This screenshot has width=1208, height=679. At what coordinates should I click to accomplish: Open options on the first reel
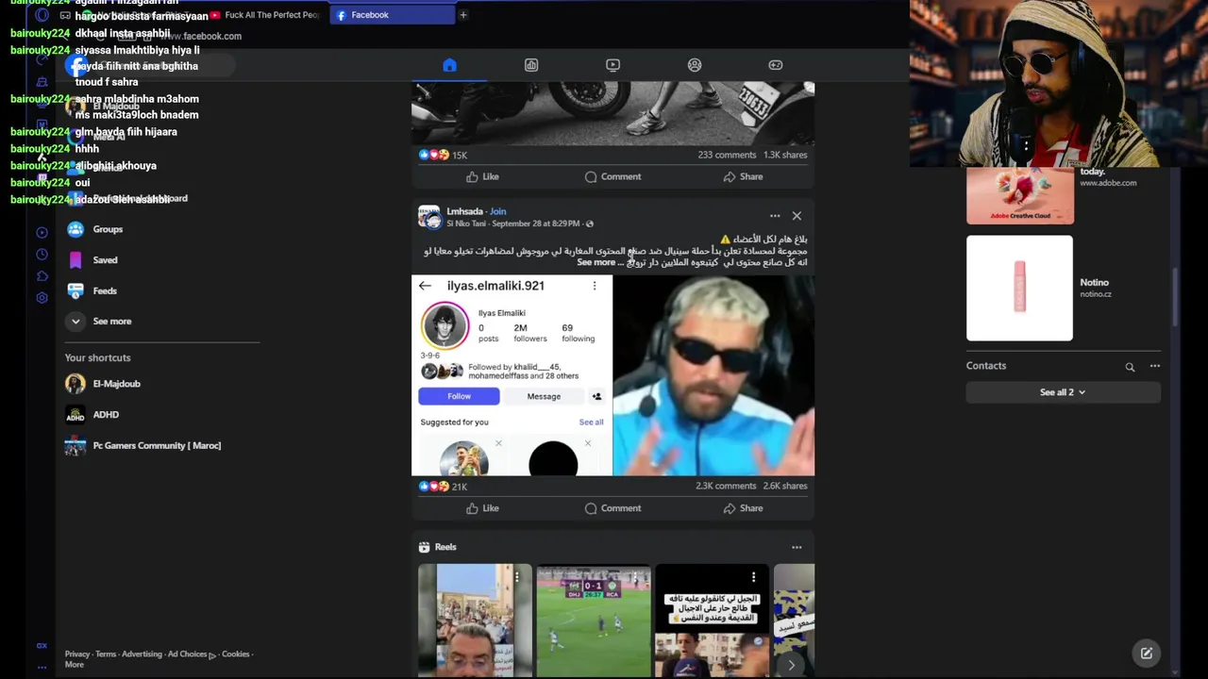[x=516, y=576]
